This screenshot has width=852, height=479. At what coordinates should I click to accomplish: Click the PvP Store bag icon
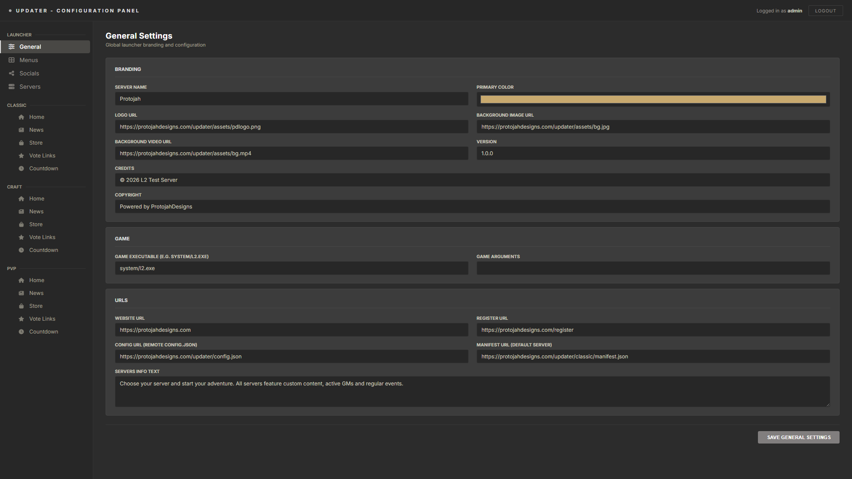21,306
